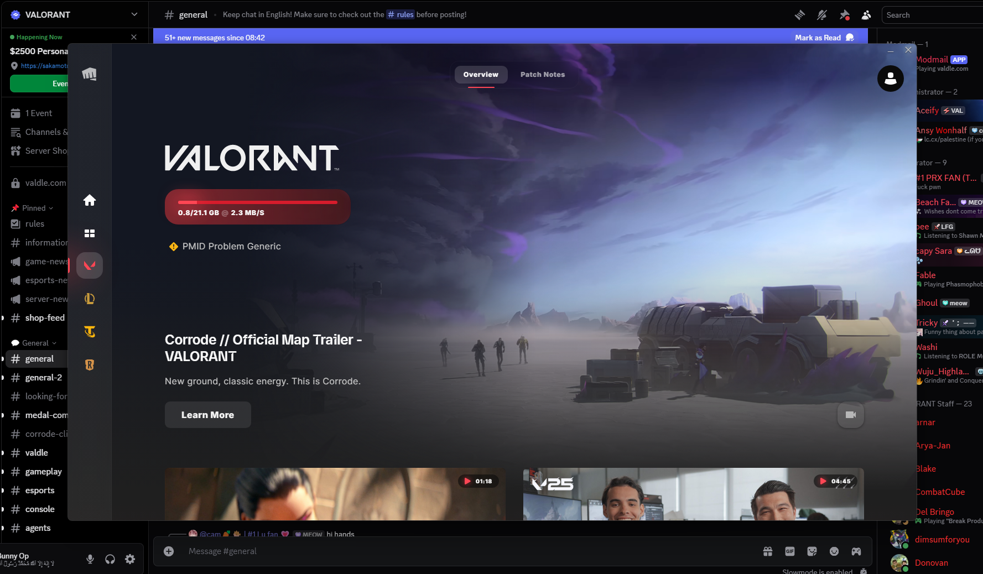This screenshot has height=574, width=983.
Task: Send a gift via gift icon
Action: [x=768, y=551]
